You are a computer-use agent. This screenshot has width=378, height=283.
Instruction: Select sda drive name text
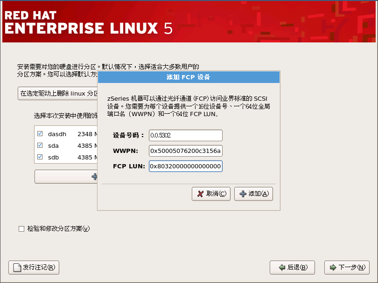point(53,146)
